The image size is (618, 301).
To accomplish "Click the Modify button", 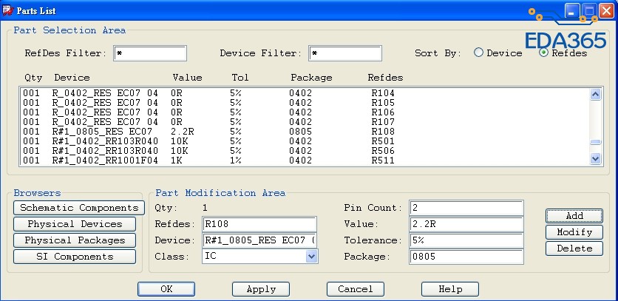I will pos(574,232).
